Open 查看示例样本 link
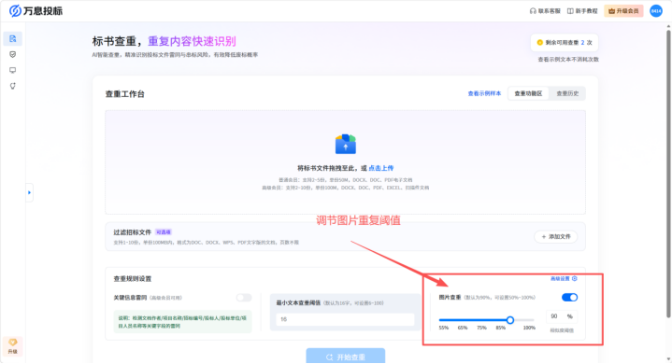 tap(484, 93)
